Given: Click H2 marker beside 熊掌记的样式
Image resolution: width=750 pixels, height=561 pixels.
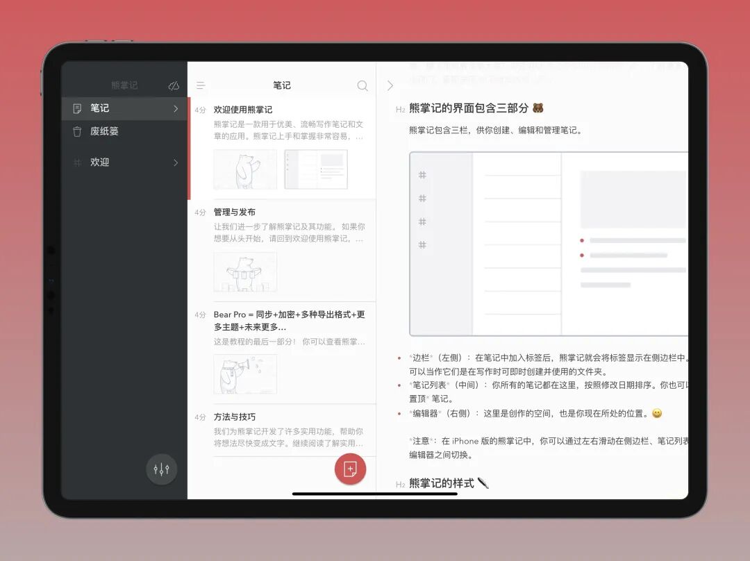Looking at the screenshot, I should (x=401, y=485).
